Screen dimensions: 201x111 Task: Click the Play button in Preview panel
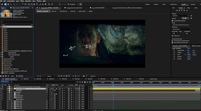click(x=182, y=11)
